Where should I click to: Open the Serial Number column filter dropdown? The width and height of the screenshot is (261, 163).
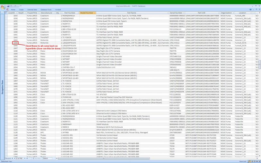point(184,13)
